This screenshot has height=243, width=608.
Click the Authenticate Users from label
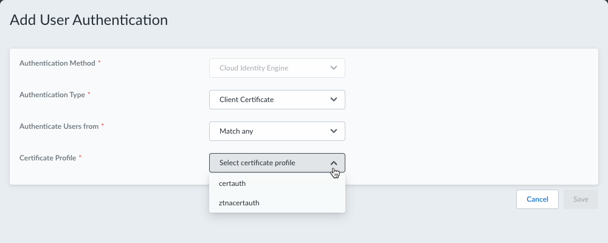click(x=59, y=126)
